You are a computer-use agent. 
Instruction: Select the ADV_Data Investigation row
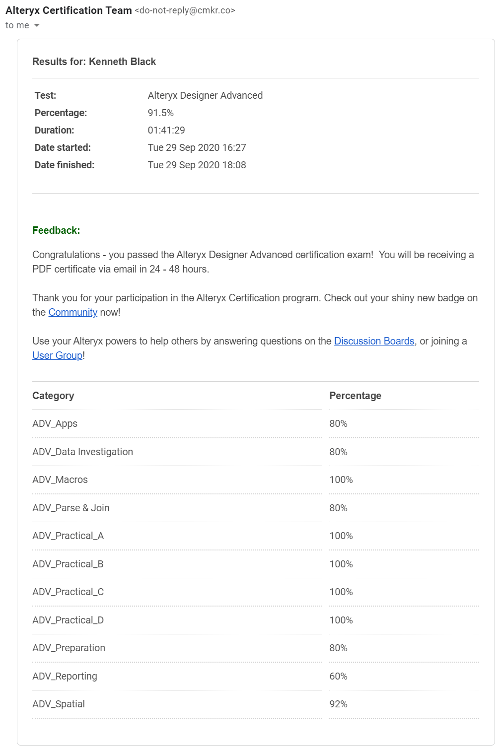pyautogui.click(x=82, y=452)
